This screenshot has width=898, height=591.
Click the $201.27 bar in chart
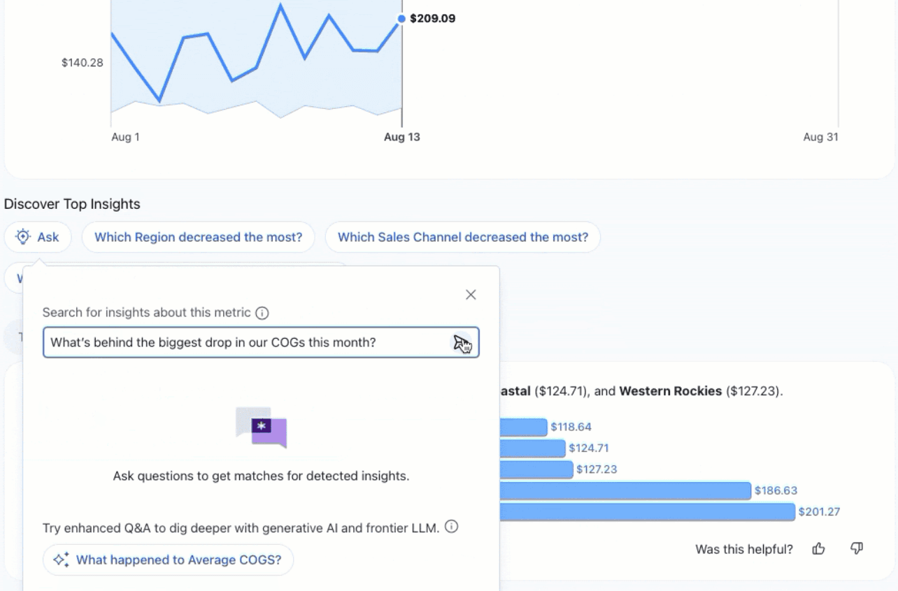tap(648, 512)
